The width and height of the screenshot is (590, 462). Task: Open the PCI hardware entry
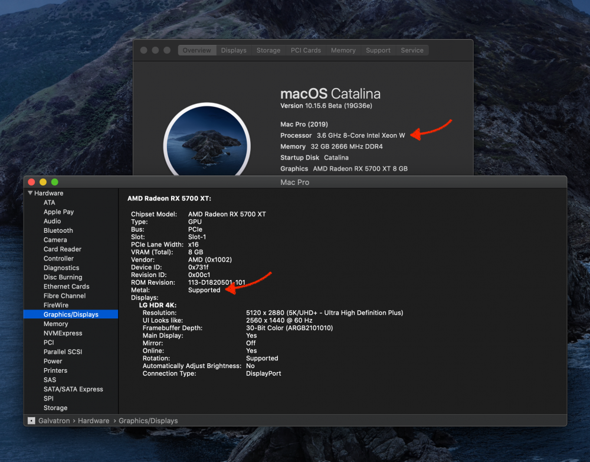48,343
